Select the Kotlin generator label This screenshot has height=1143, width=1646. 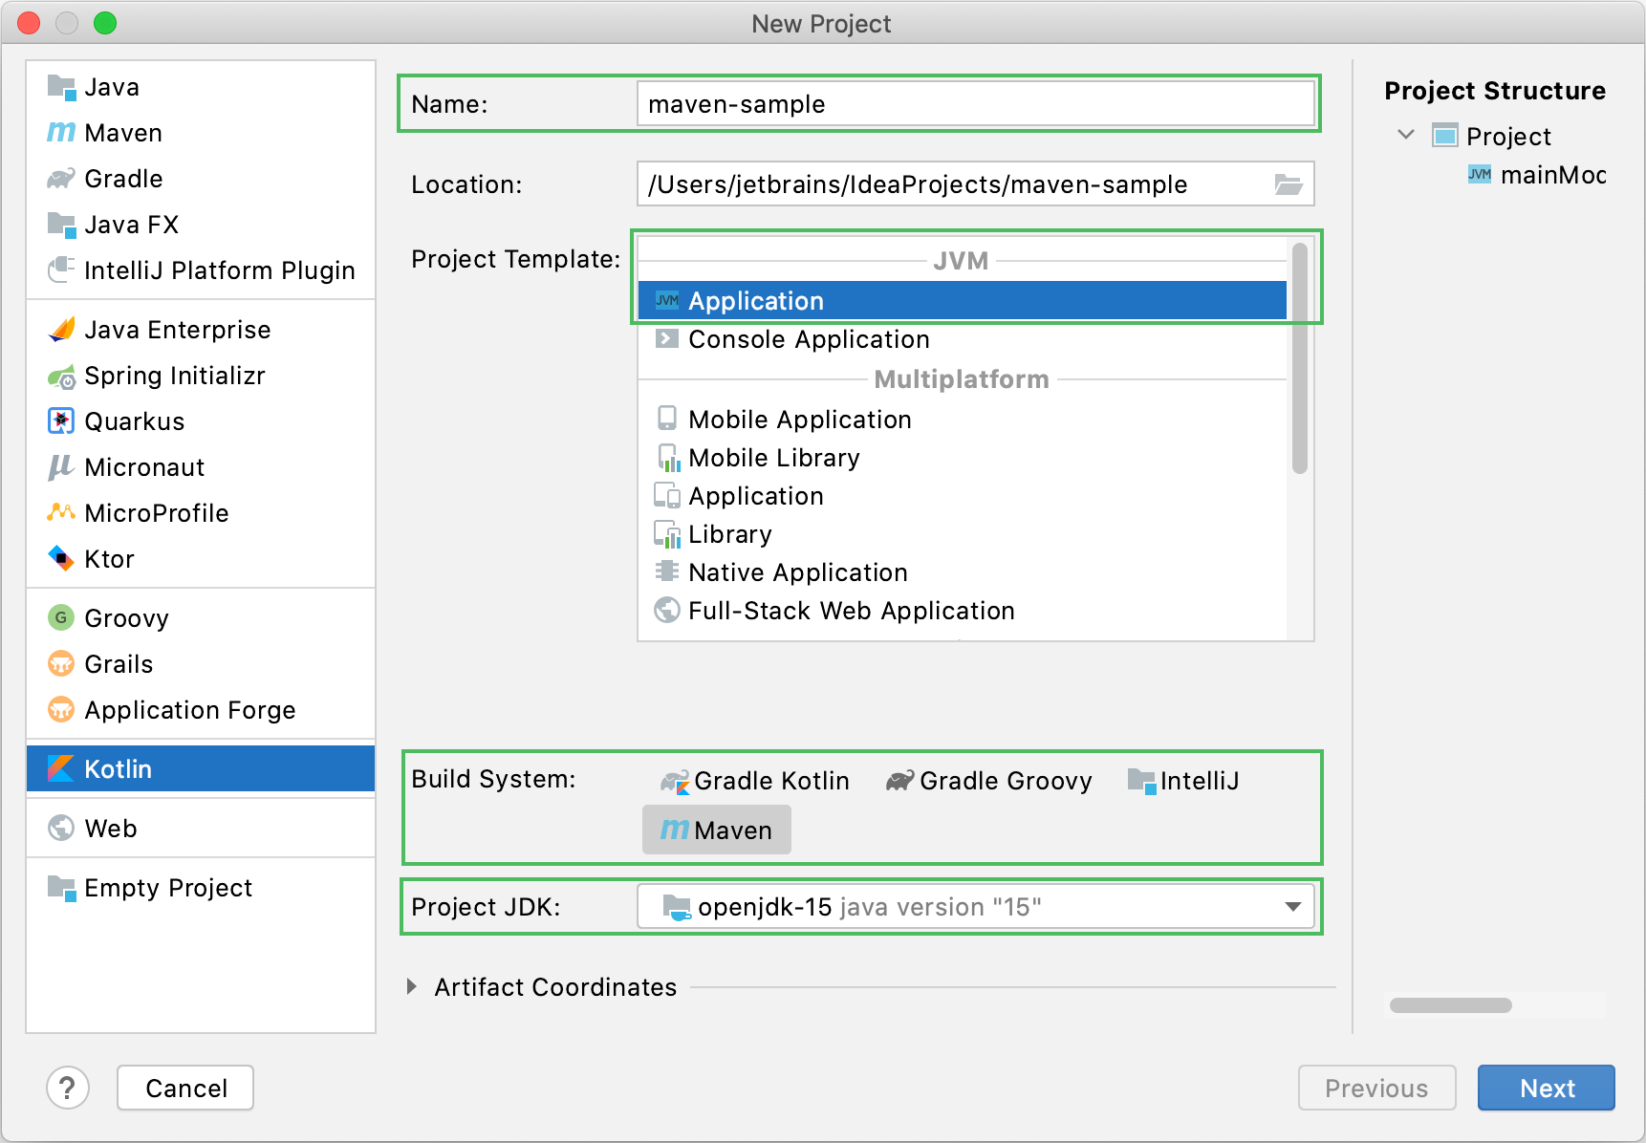point(118,769)
